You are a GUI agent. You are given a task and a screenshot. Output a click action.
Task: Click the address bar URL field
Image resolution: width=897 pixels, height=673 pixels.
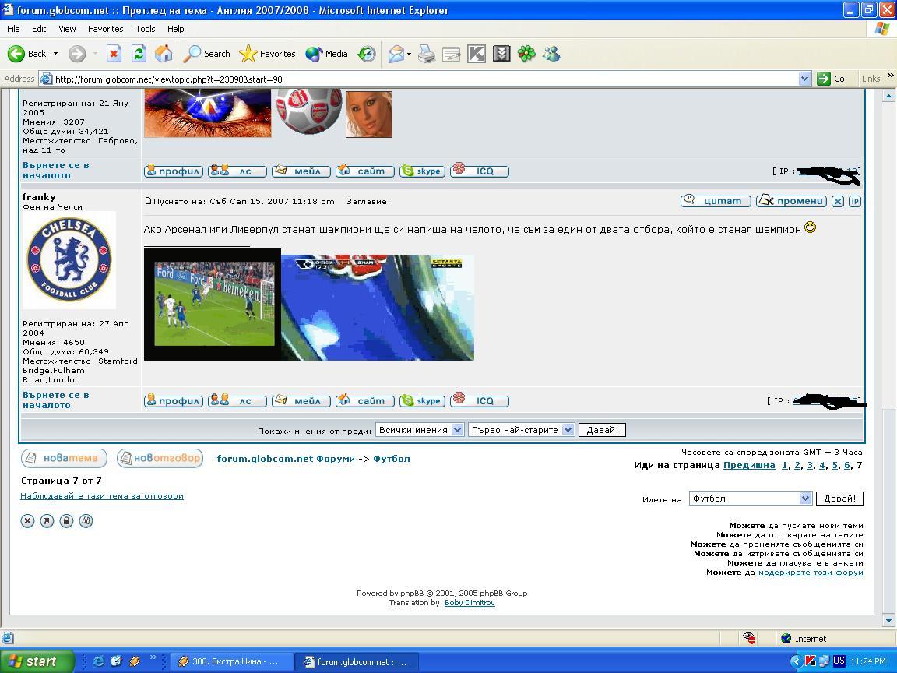420,79
